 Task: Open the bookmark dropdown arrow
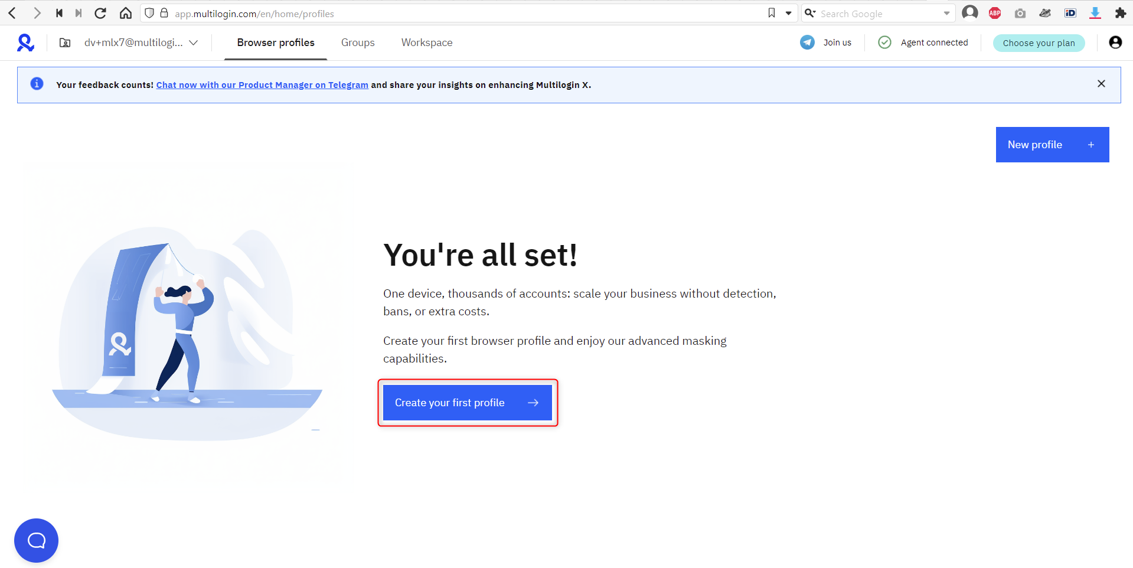(788, 13)
